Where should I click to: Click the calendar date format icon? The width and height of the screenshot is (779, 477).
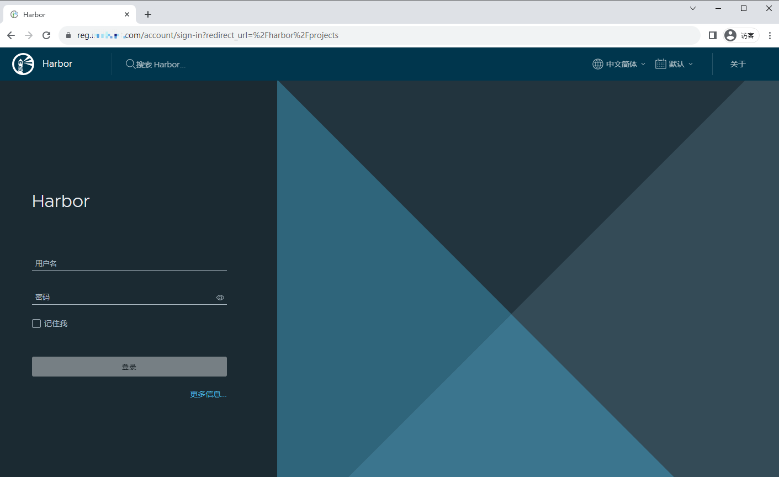click(660, 64)
